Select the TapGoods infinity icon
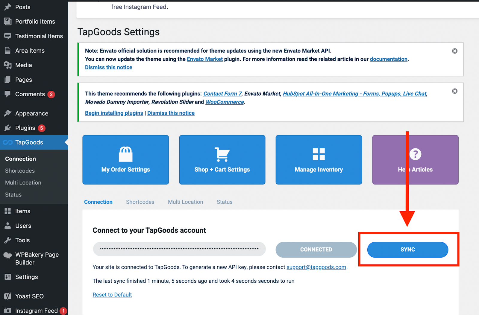The height and width of the screenshot is (315, 479). click(8, 142)
